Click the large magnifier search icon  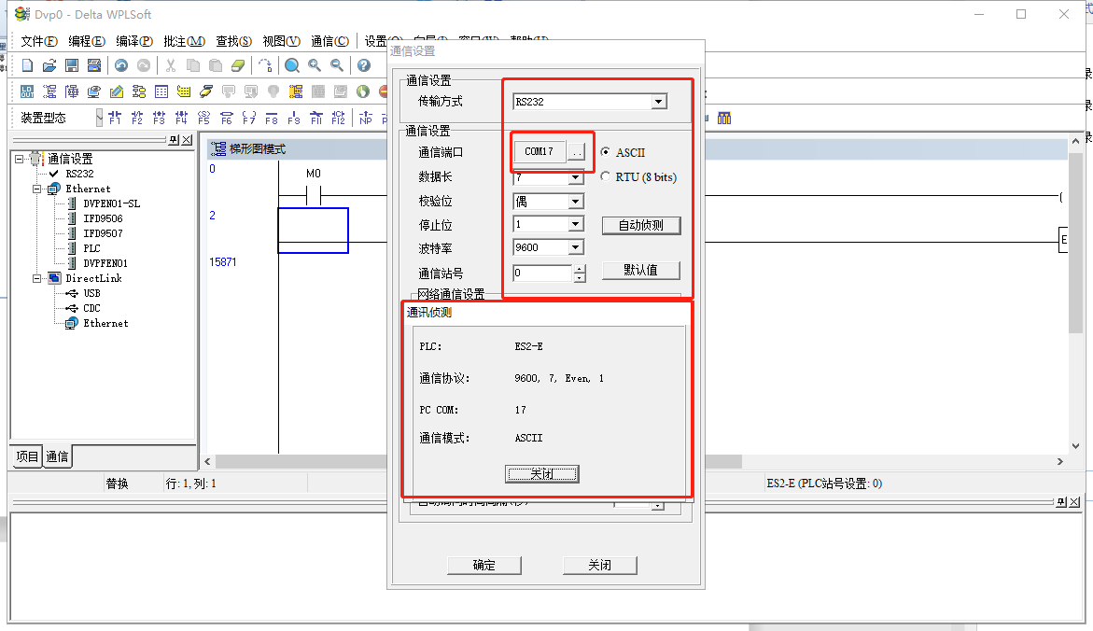(x=292, y=65)
